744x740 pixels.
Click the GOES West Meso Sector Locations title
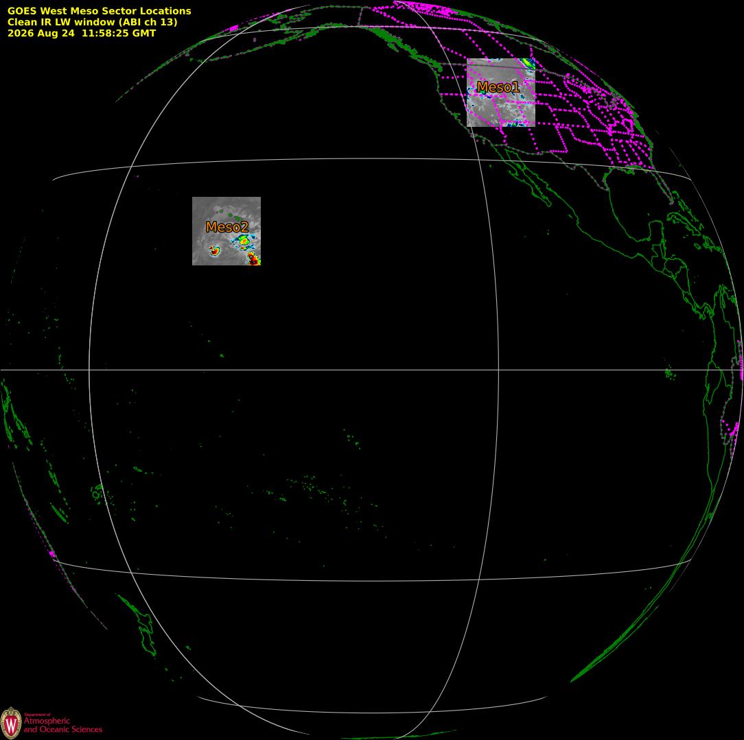click(99, 11)
